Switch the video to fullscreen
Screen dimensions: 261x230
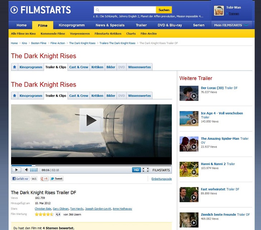(x=146, y=170)
